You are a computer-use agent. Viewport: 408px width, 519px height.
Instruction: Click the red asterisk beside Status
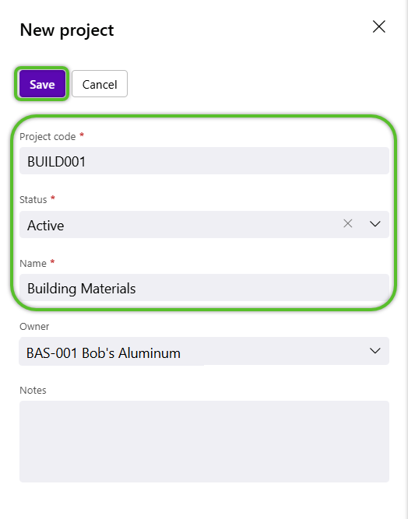pyautogui.click(x=53, y=198)
